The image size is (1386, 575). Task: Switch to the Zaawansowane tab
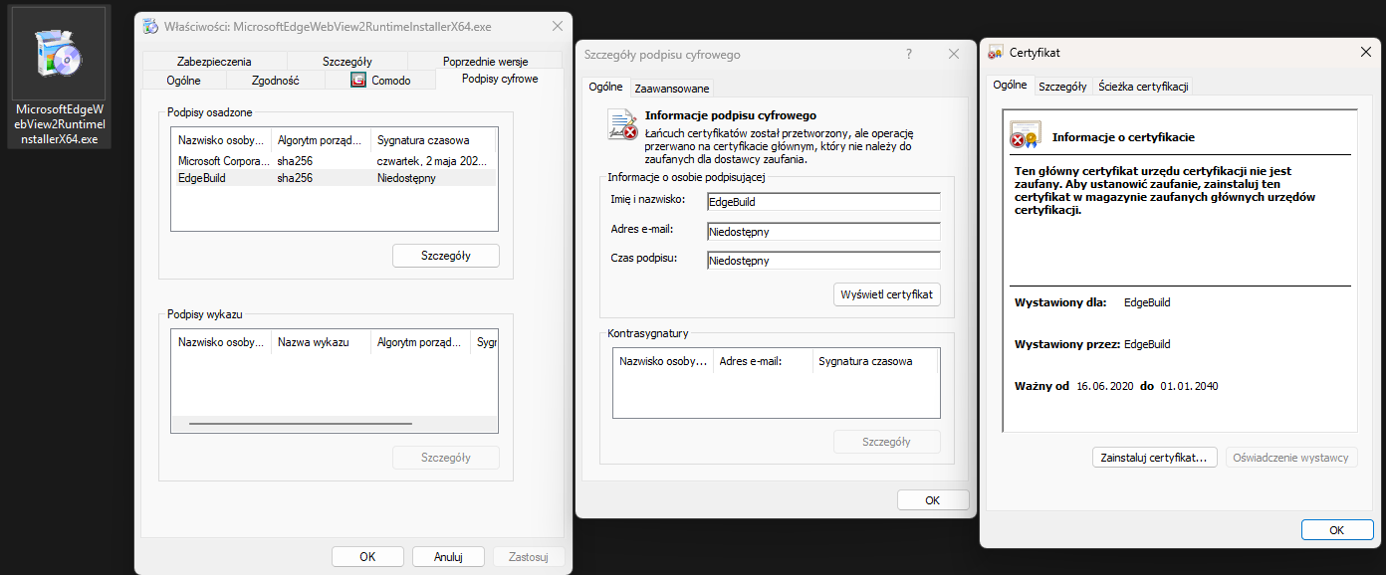point(672,88)
